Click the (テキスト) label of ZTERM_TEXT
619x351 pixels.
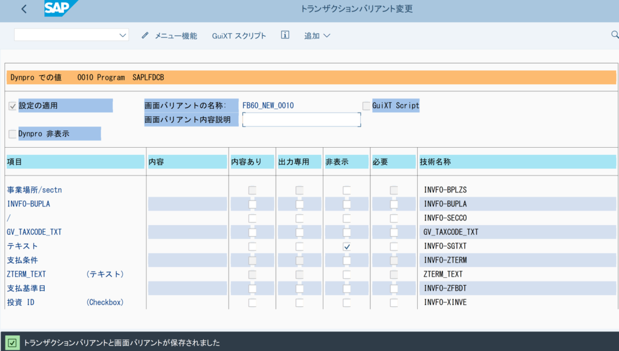click(x=105, y=274)
